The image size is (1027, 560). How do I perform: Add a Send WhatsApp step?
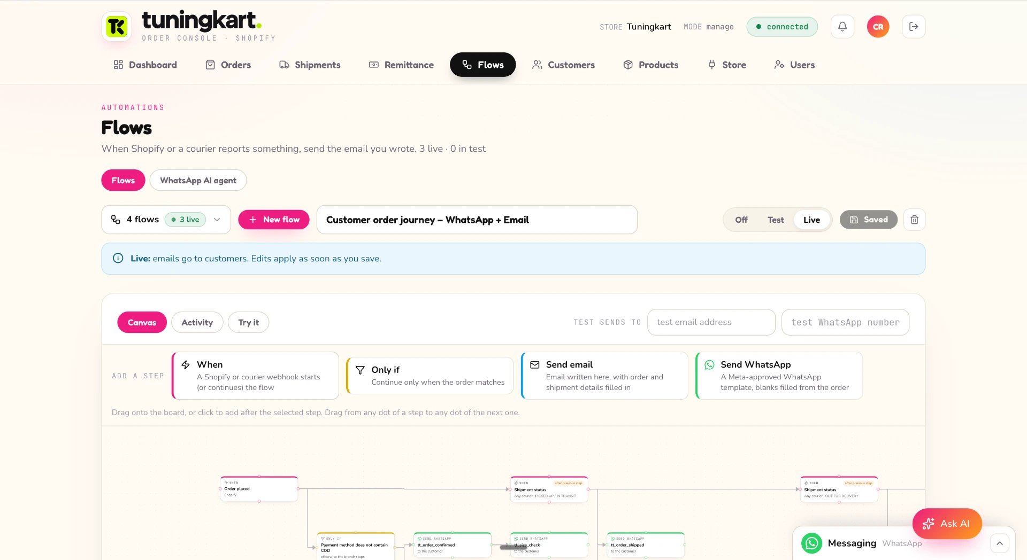click(779, 376)
